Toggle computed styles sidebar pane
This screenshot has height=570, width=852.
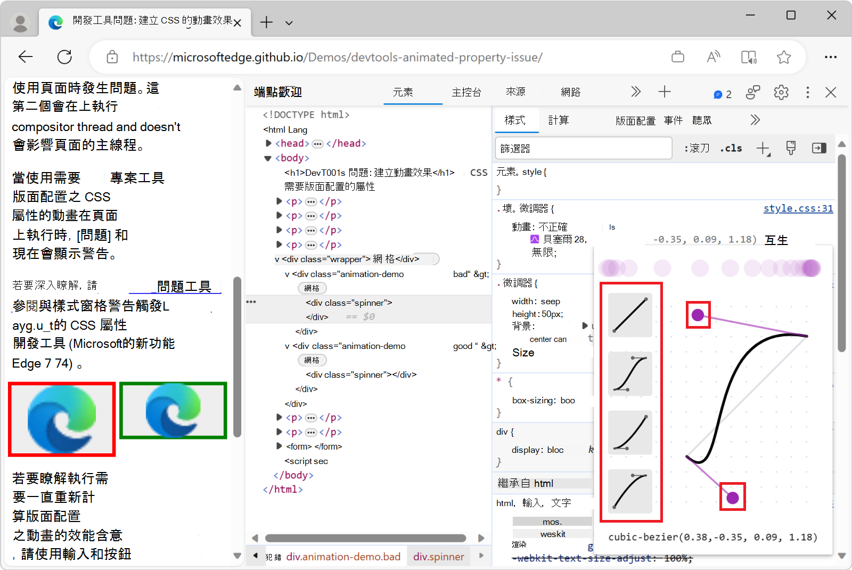coord(819,148)
